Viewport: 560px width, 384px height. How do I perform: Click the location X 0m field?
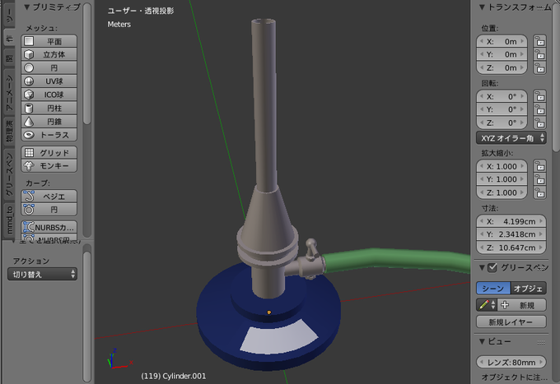coord(502,41)
